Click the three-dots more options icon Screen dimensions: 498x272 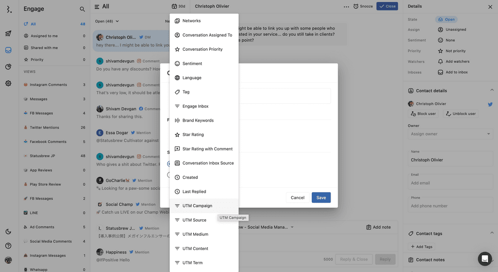[x=346, y=6]
